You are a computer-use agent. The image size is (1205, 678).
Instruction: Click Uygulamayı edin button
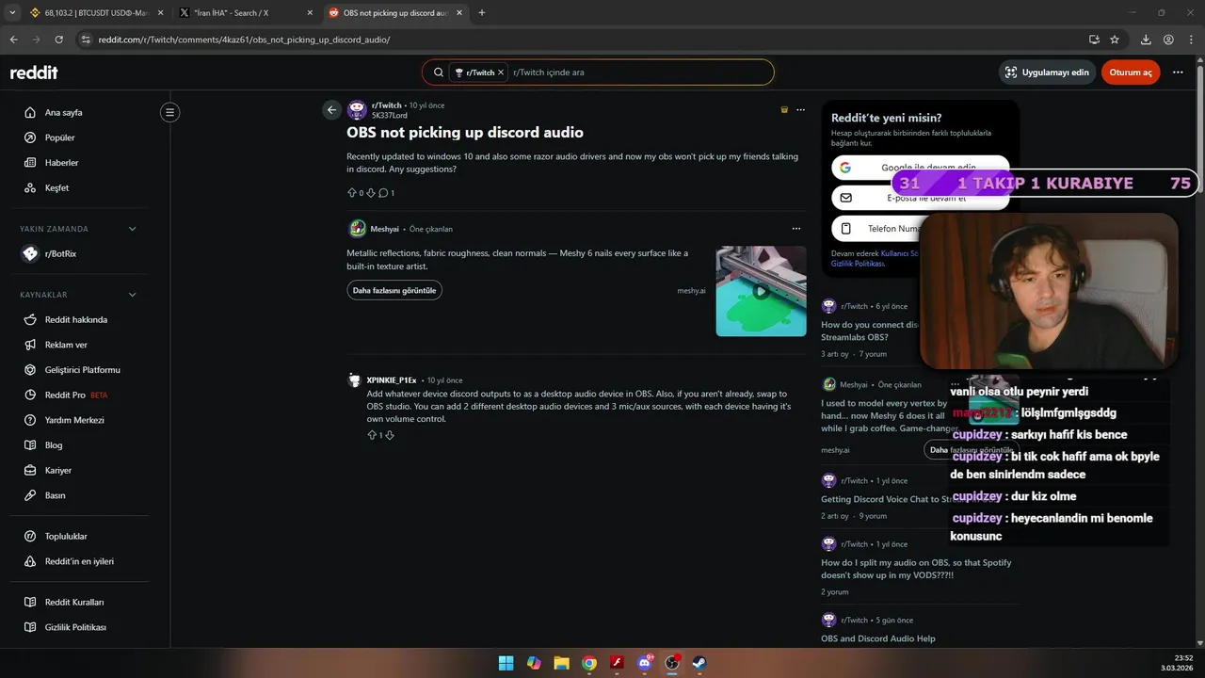[x=1047, y=73]
